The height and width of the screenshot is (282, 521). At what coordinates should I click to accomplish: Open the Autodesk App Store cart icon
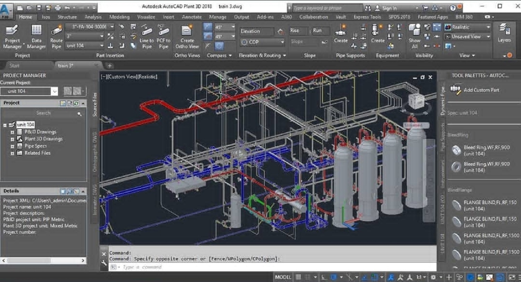tap(425, 8)
